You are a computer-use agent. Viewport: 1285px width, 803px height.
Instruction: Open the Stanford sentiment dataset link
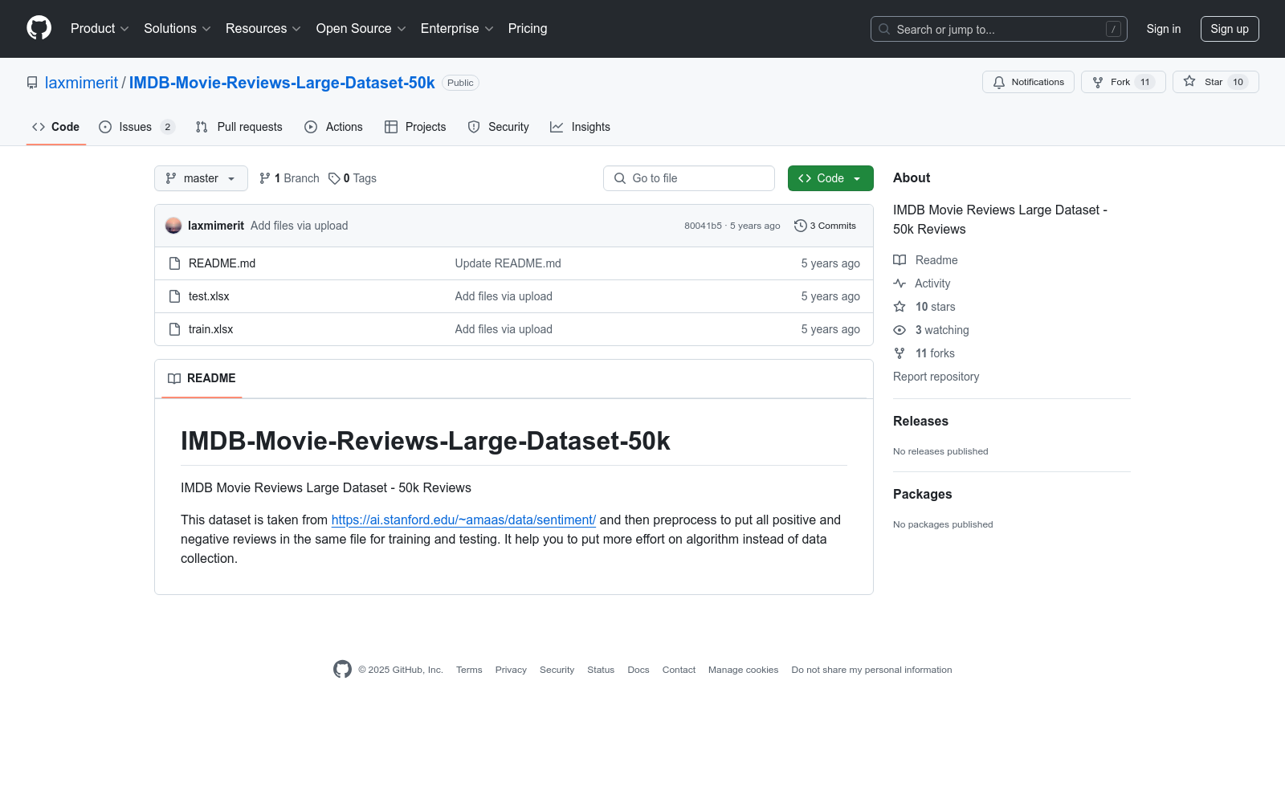(463, 520)
